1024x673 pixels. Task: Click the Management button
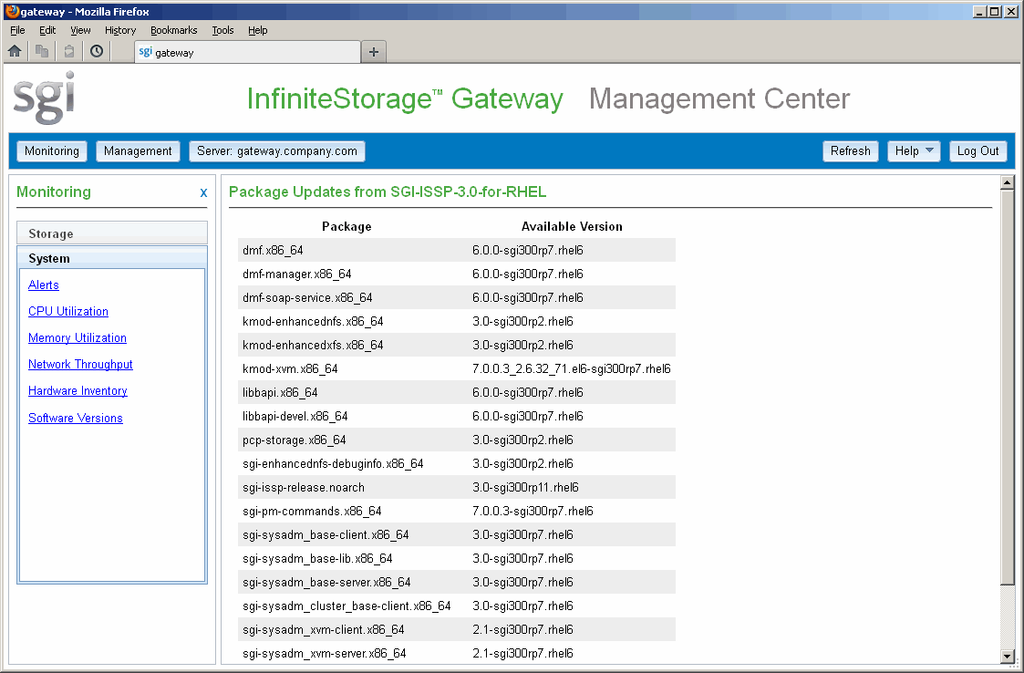pyautogui.click(x=138, y=151)
